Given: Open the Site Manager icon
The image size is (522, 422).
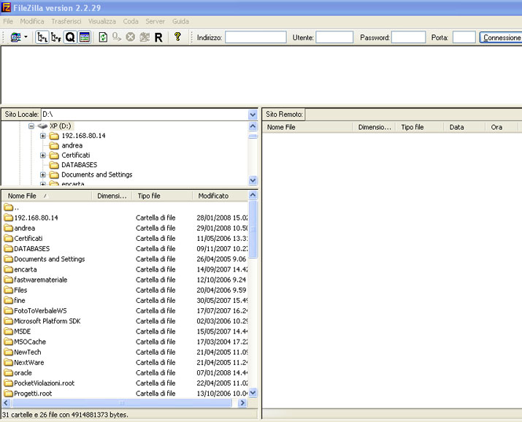Looking at the screenshot, I should pos(15,37).
